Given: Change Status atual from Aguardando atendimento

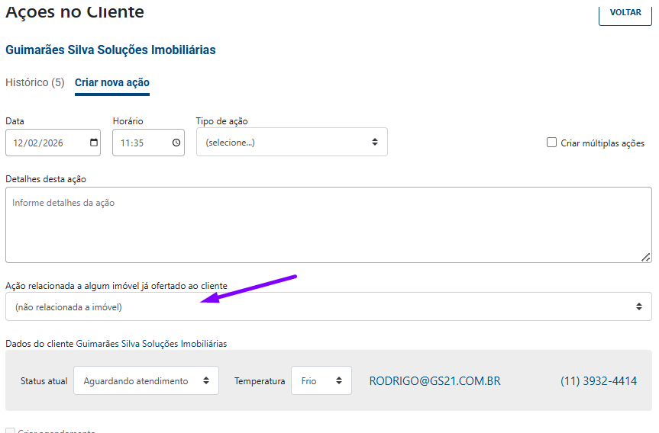Looking at the screenshot, I should [146, 381].
